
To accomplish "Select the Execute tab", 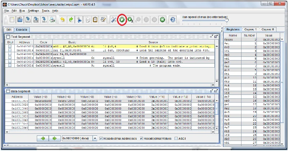I will coord(21,30).
